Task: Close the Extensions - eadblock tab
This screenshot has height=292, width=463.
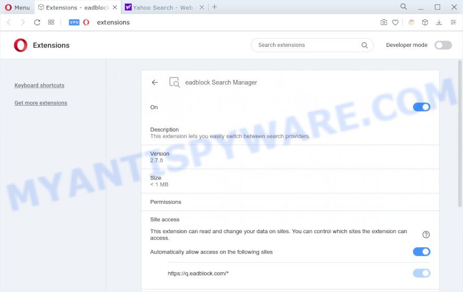Action: coord(115,7)
